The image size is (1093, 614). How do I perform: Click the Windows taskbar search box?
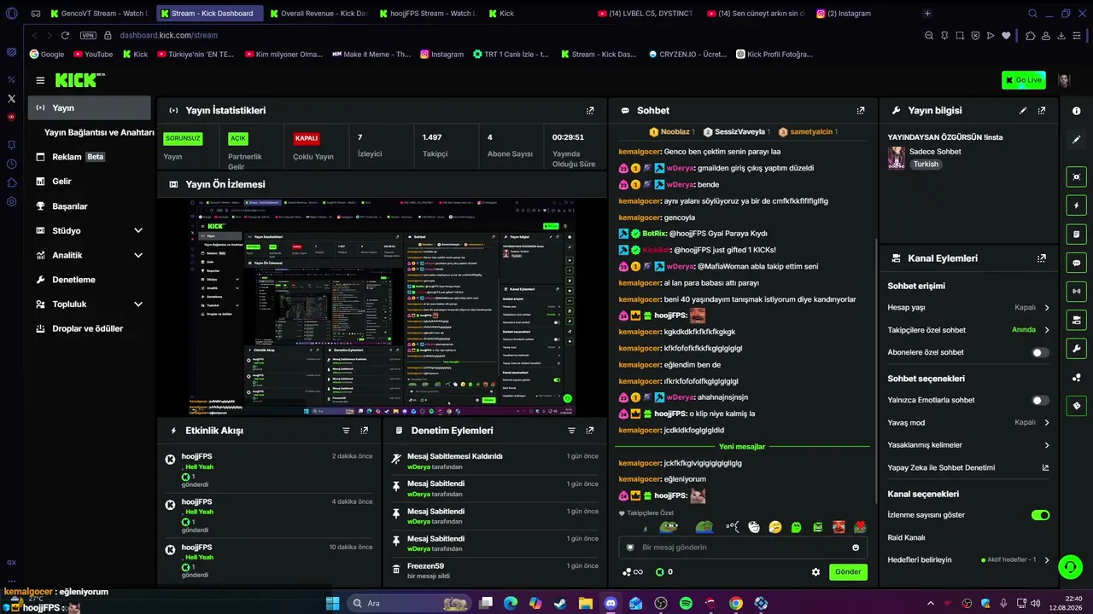[409, 603]
